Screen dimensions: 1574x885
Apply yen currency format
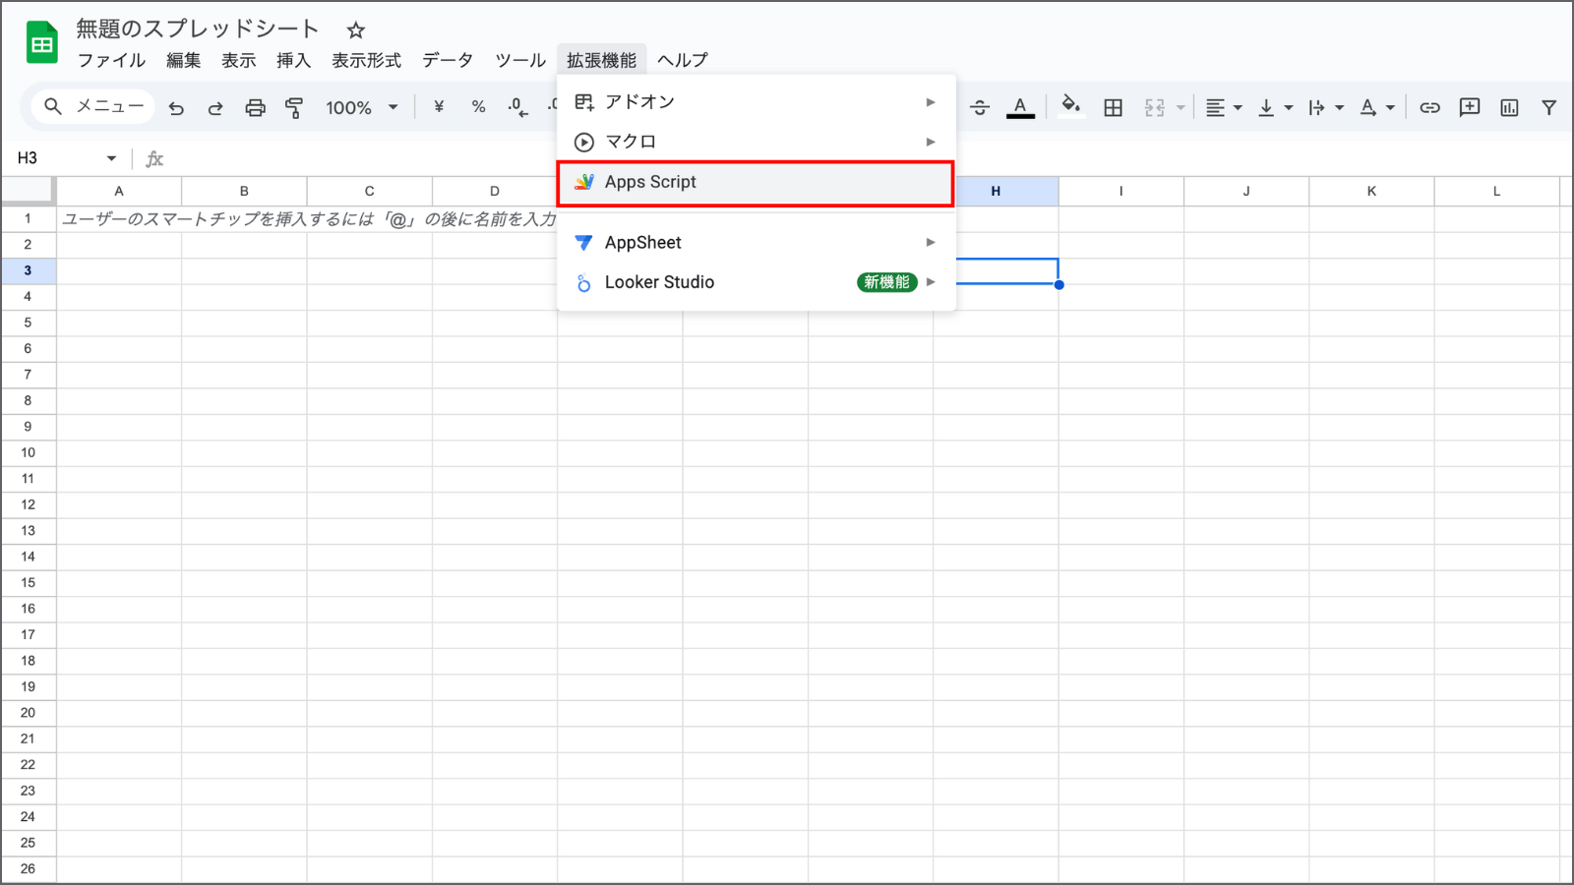pos(439,107)
